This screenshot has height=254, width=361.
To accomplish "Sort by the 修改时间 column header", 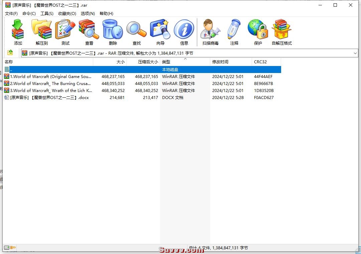I will (x=231, y=62).
